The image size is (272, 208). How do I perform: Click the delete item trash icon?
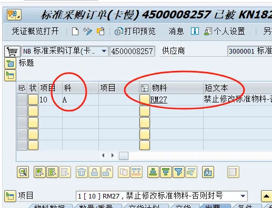click(82, 172)
